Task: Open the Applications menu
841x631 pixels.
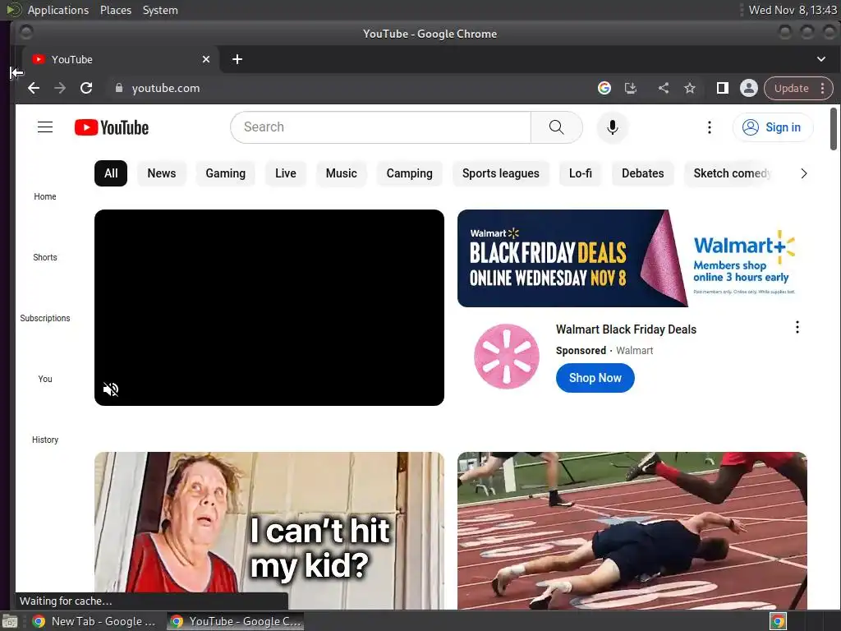Action: (58, 10)
